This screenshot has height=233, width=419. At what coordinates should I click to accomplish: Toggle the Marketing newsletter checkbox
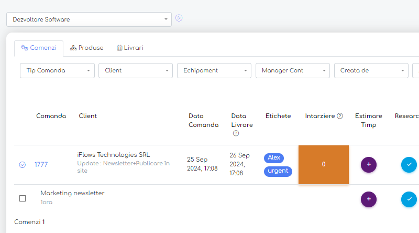tap(23, 198)
